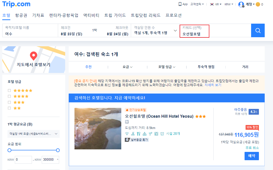Check the five-star hotel filter
This screenshot has height=170, width=273.
[x=9, y=91]
